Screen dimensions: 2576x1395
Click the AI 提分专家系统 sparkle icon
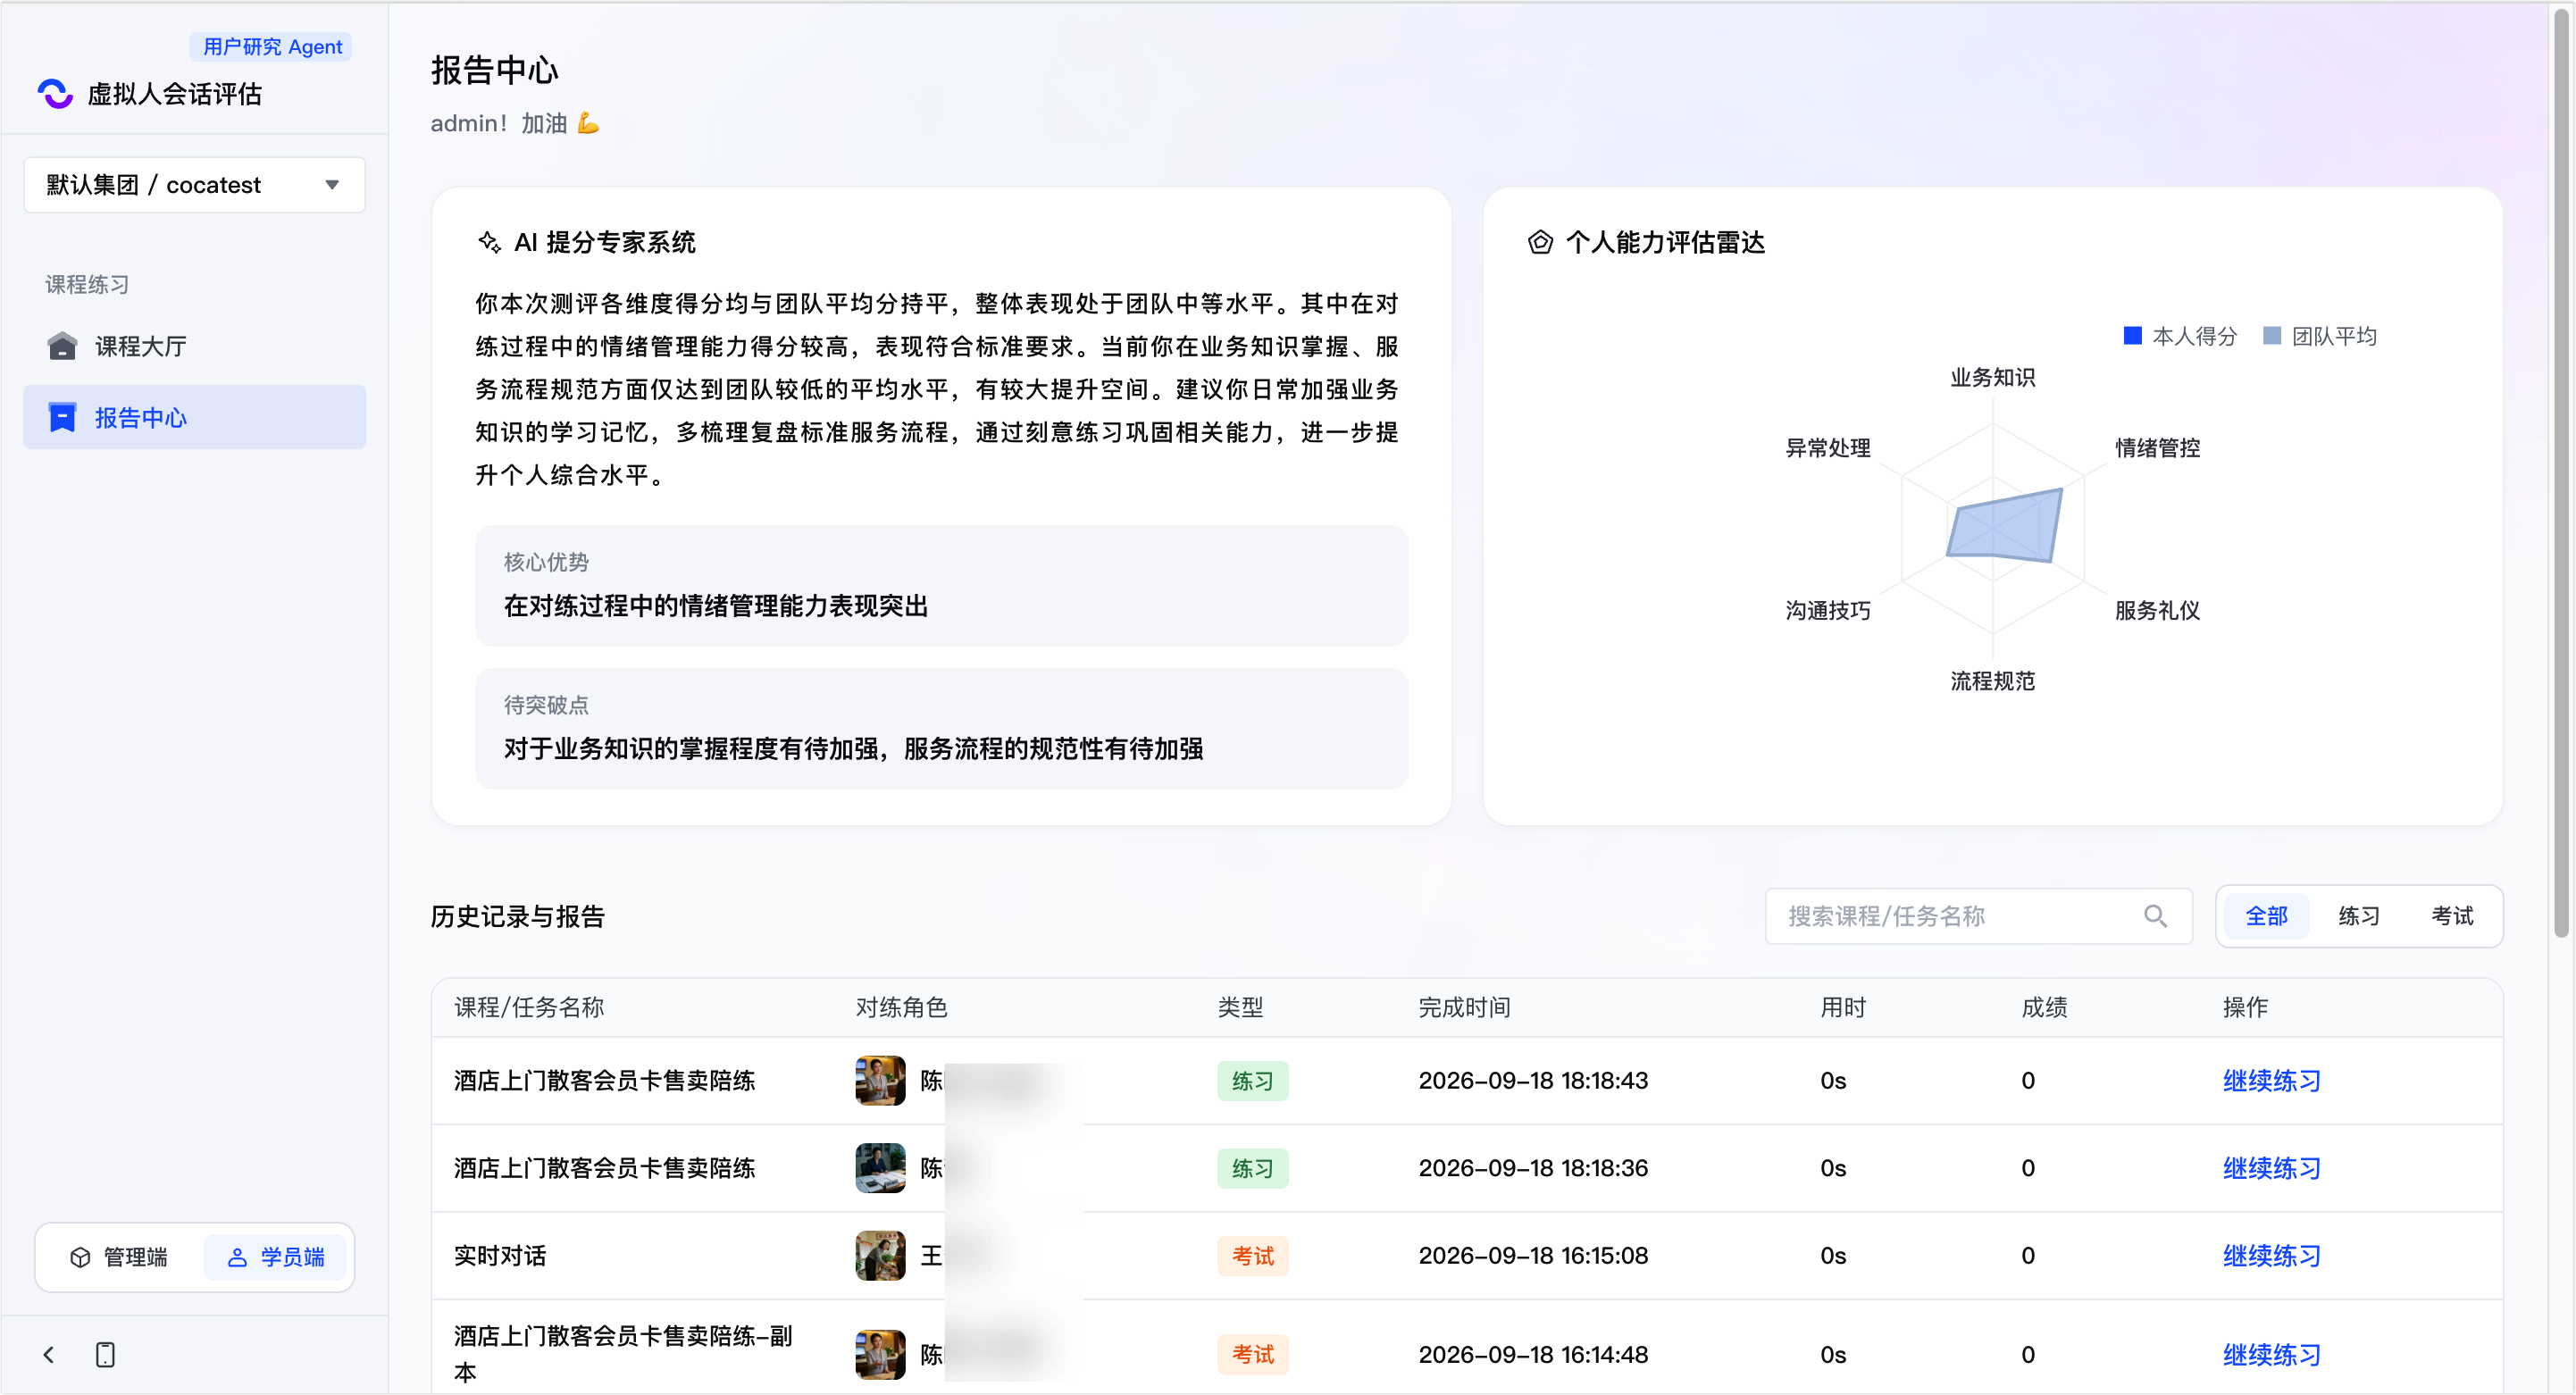489,242
